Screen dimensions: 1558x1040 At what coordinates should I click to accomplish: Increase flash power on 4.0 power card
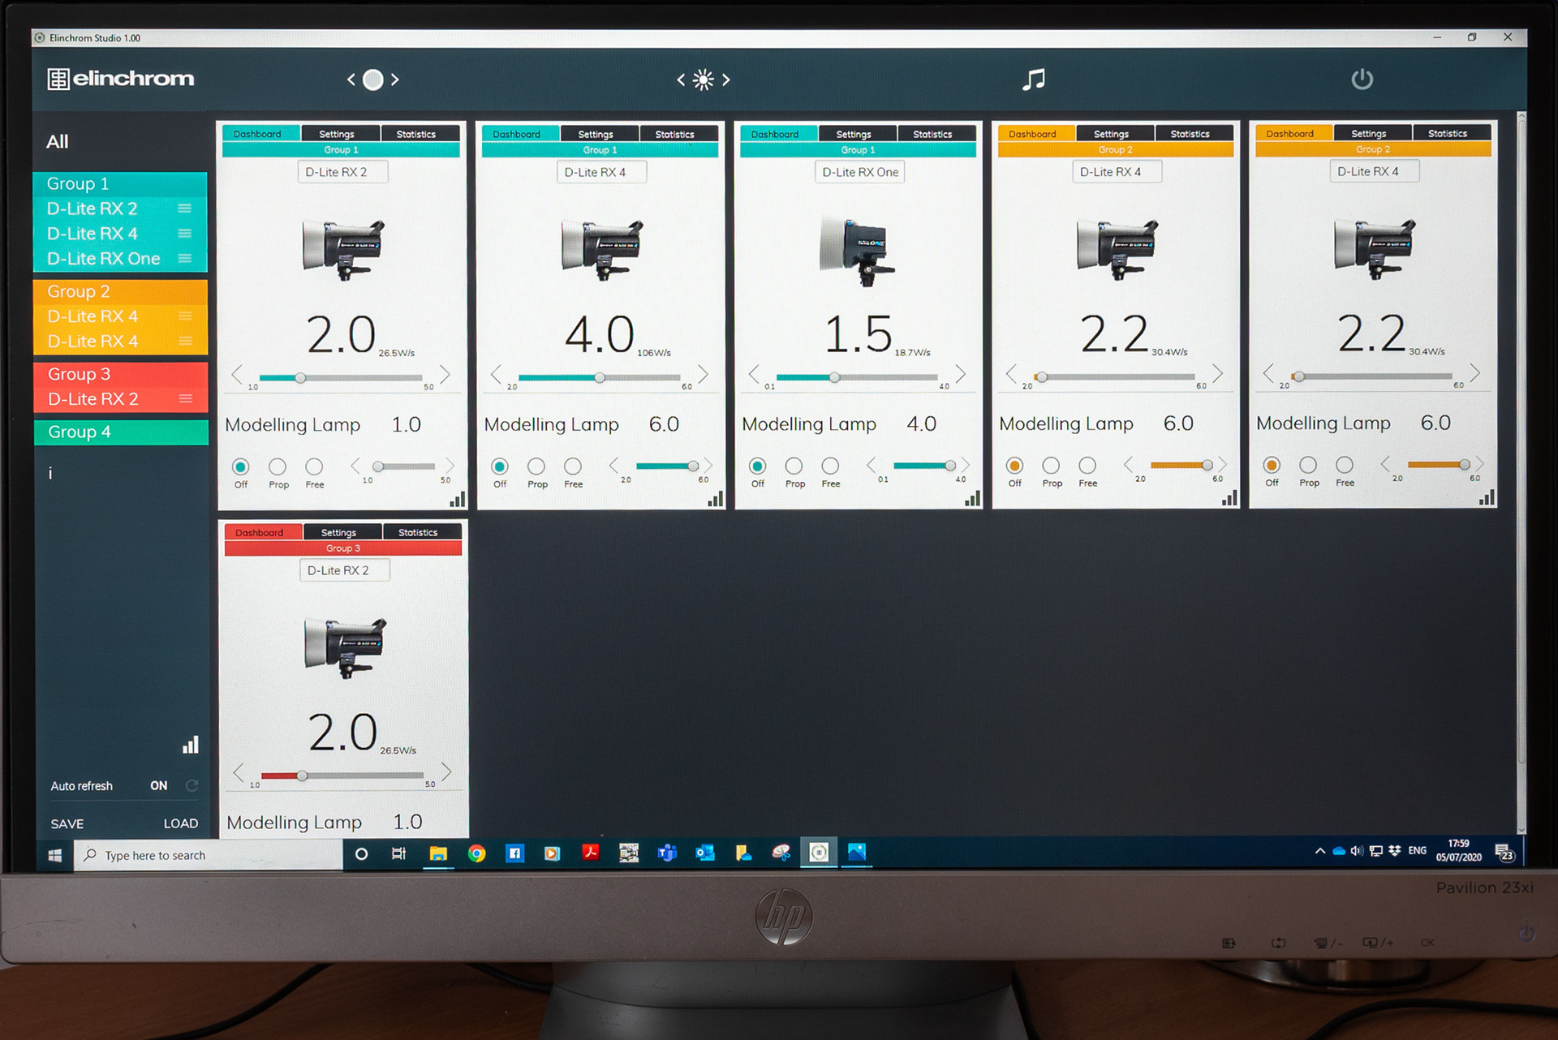[703, 374]
